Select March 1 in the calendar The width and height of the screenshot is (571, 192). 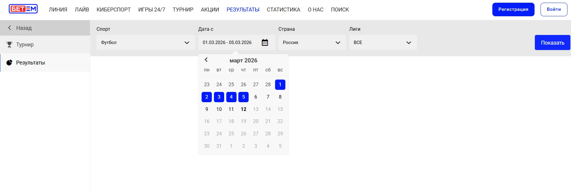[280, 85]
